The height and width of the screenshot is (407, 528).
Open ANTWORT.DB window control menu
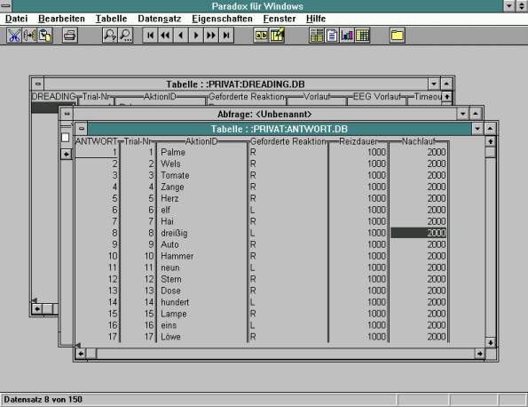(x=81, y=129)
